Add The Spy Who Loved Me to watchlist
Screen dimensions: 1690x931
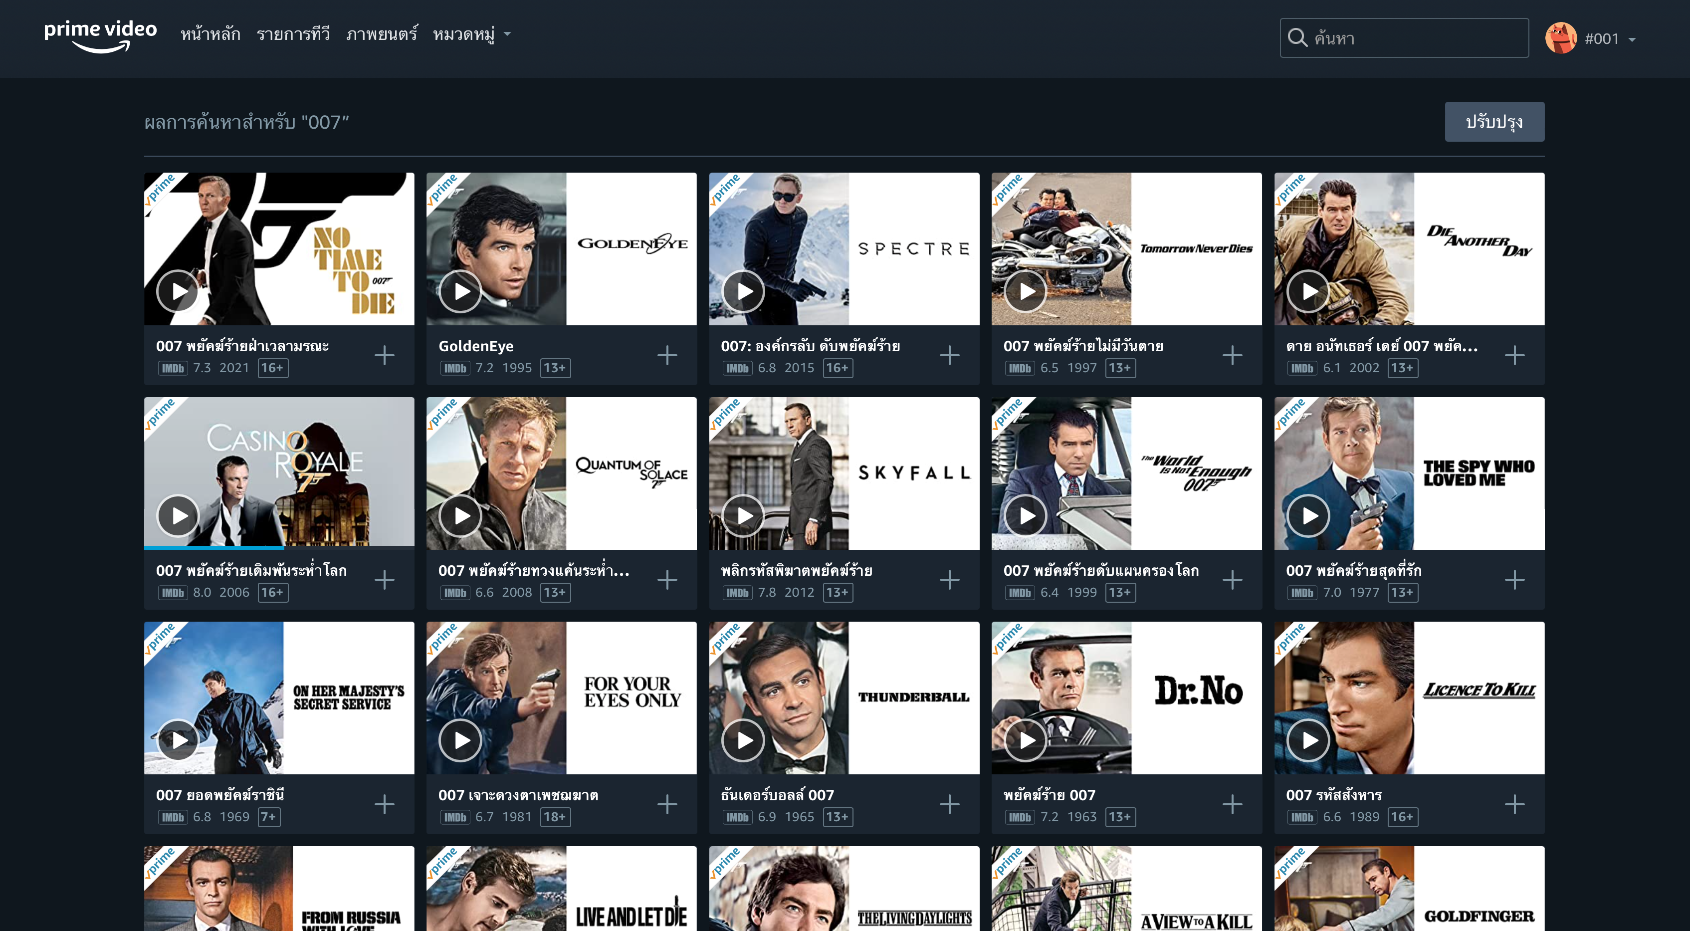1514,580
